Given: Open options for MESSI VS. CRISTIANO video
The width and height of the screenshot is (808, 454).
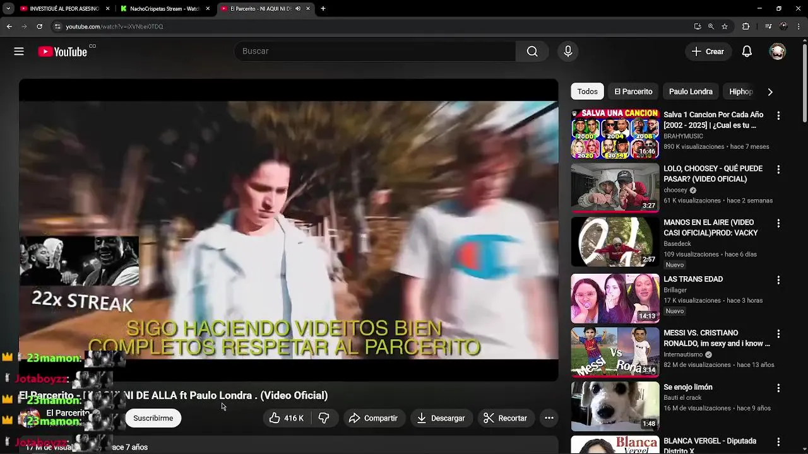Looking at the screenshot, I should point(778,334).
